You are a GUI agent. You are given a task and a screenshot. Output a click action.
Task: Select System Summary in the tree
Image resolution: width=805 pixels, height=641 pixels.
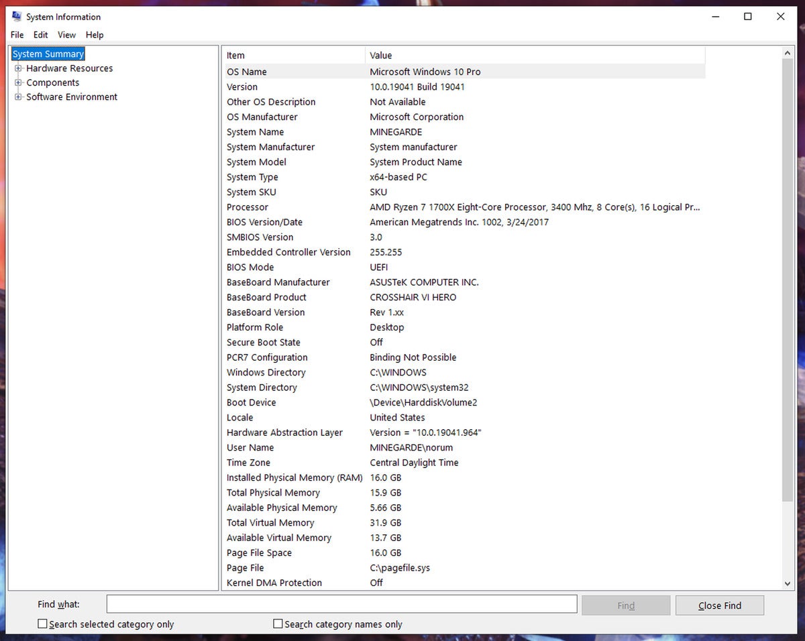click(48, 54)
